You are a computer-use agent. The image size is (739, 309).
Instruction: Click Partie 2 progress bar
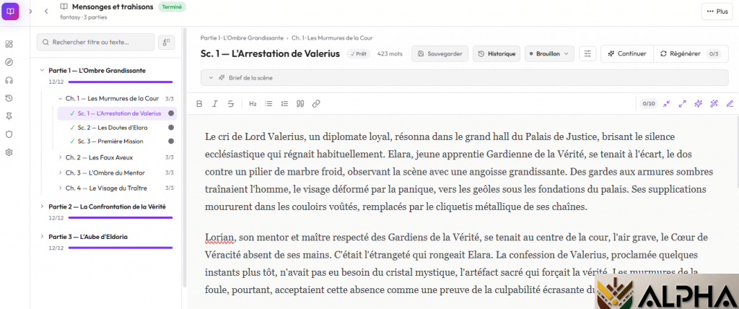121,217
